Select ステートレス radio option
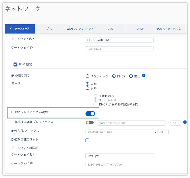190x178 pixels. click(95, 100)
